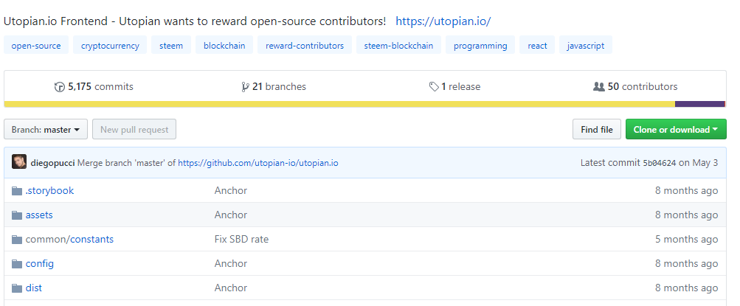Open the dist folder

[x=33, y=288]
